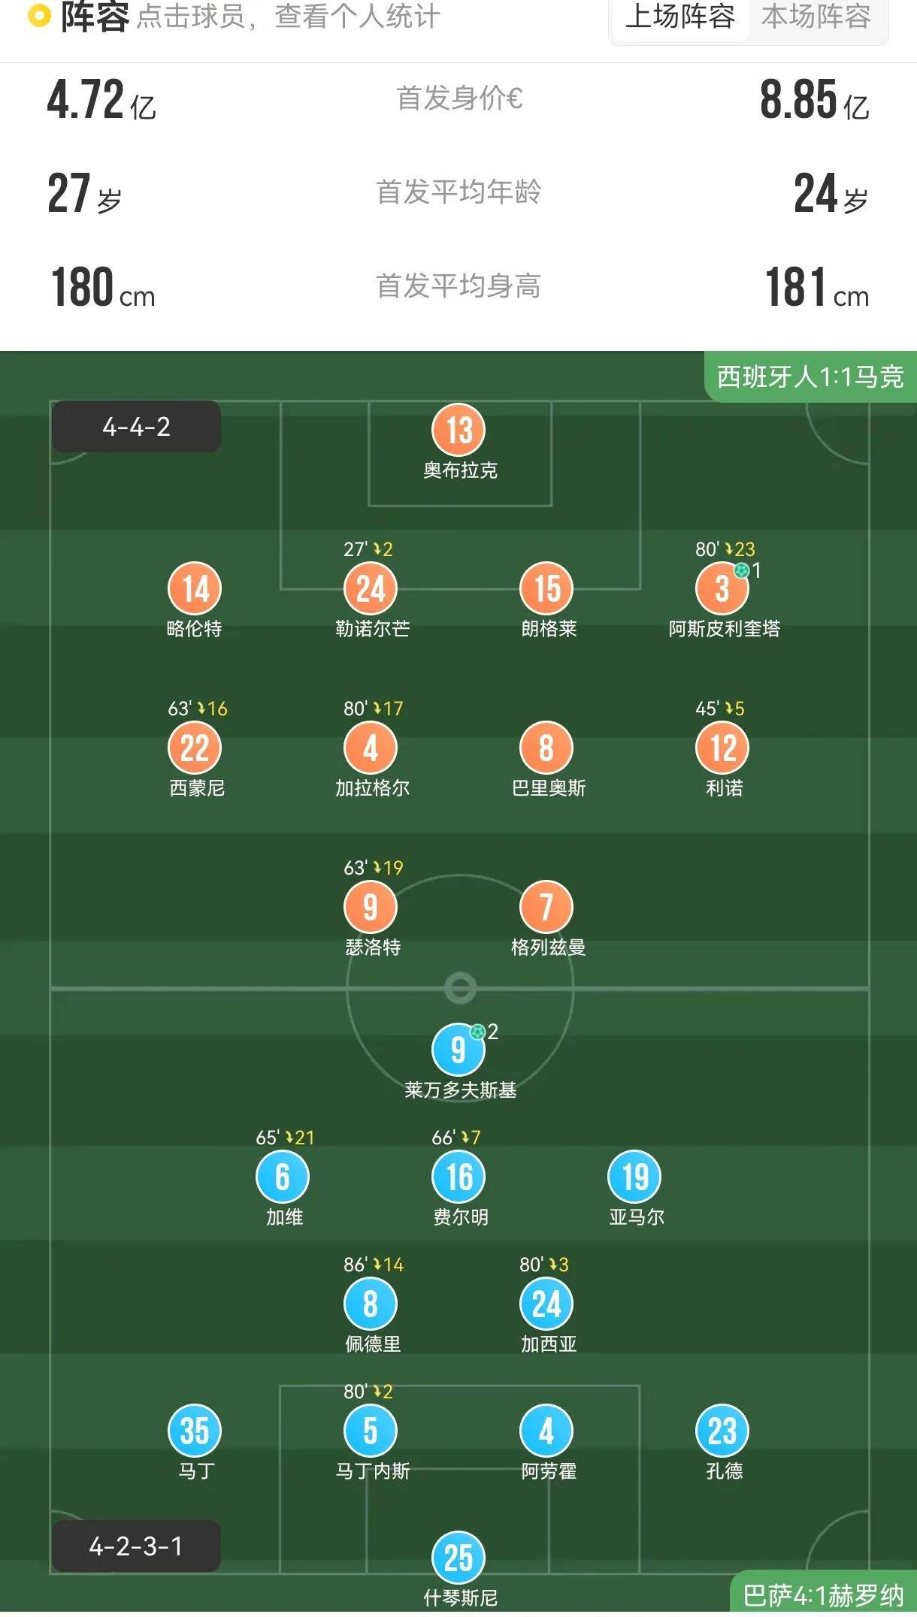The width and height of the screenshot is (917, 1617).
Task: Open 佩德里 number 8 blue badge
Action: coord(371,1304)
